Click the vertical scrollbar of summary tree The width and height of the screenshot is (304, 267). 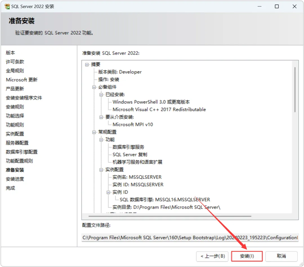tap(295, 90)
